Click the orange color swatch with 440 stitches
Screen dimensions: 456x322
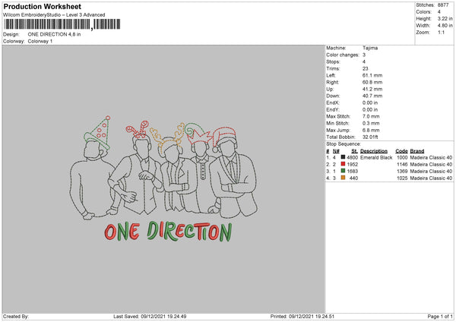tap(344, 178)
